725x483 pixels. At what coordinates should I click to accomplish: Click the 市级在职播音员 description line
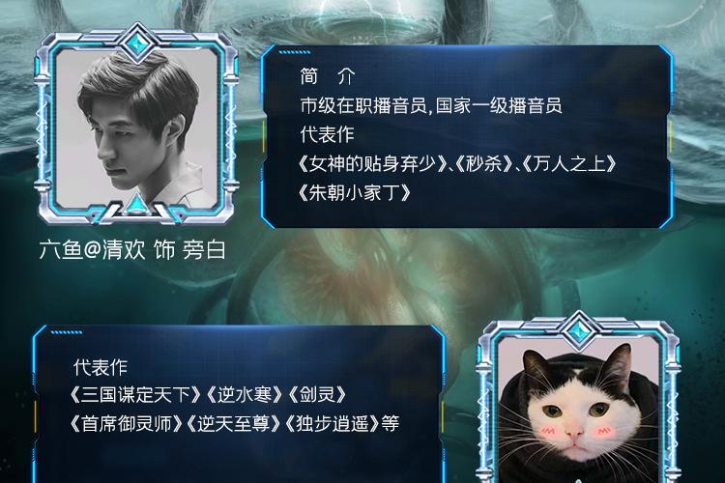(x=431, y=105)
